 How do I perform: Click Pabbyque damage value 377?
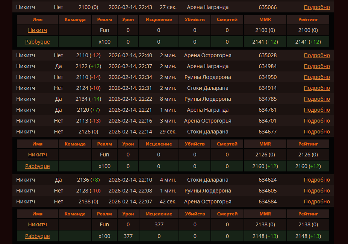point(128,236)
